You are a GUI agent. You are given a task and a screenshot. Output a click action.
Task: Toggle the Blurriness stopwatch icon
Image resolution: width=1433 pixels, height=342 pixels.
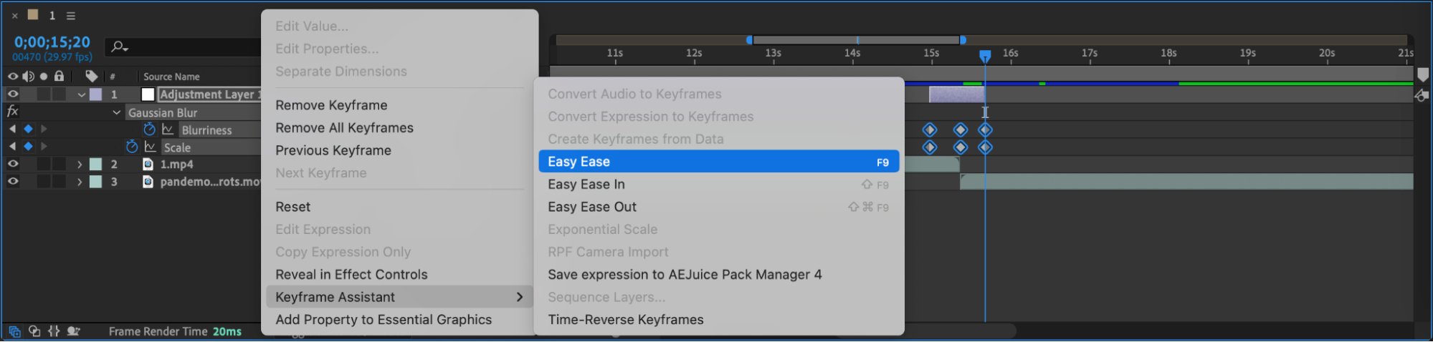[149, 130]
